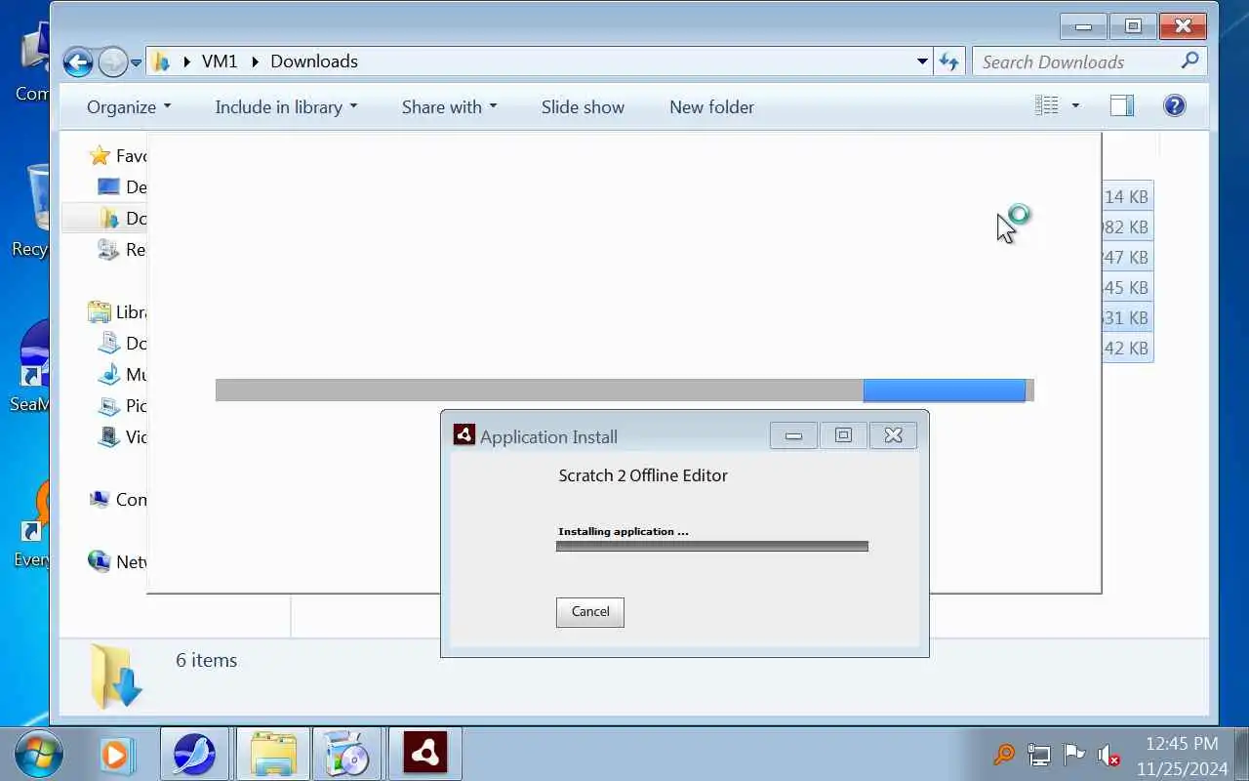The width and height of the screenshot is (1249, 781).
Task: Select Network in navigation pane
Action: click(x=117, y=562)
